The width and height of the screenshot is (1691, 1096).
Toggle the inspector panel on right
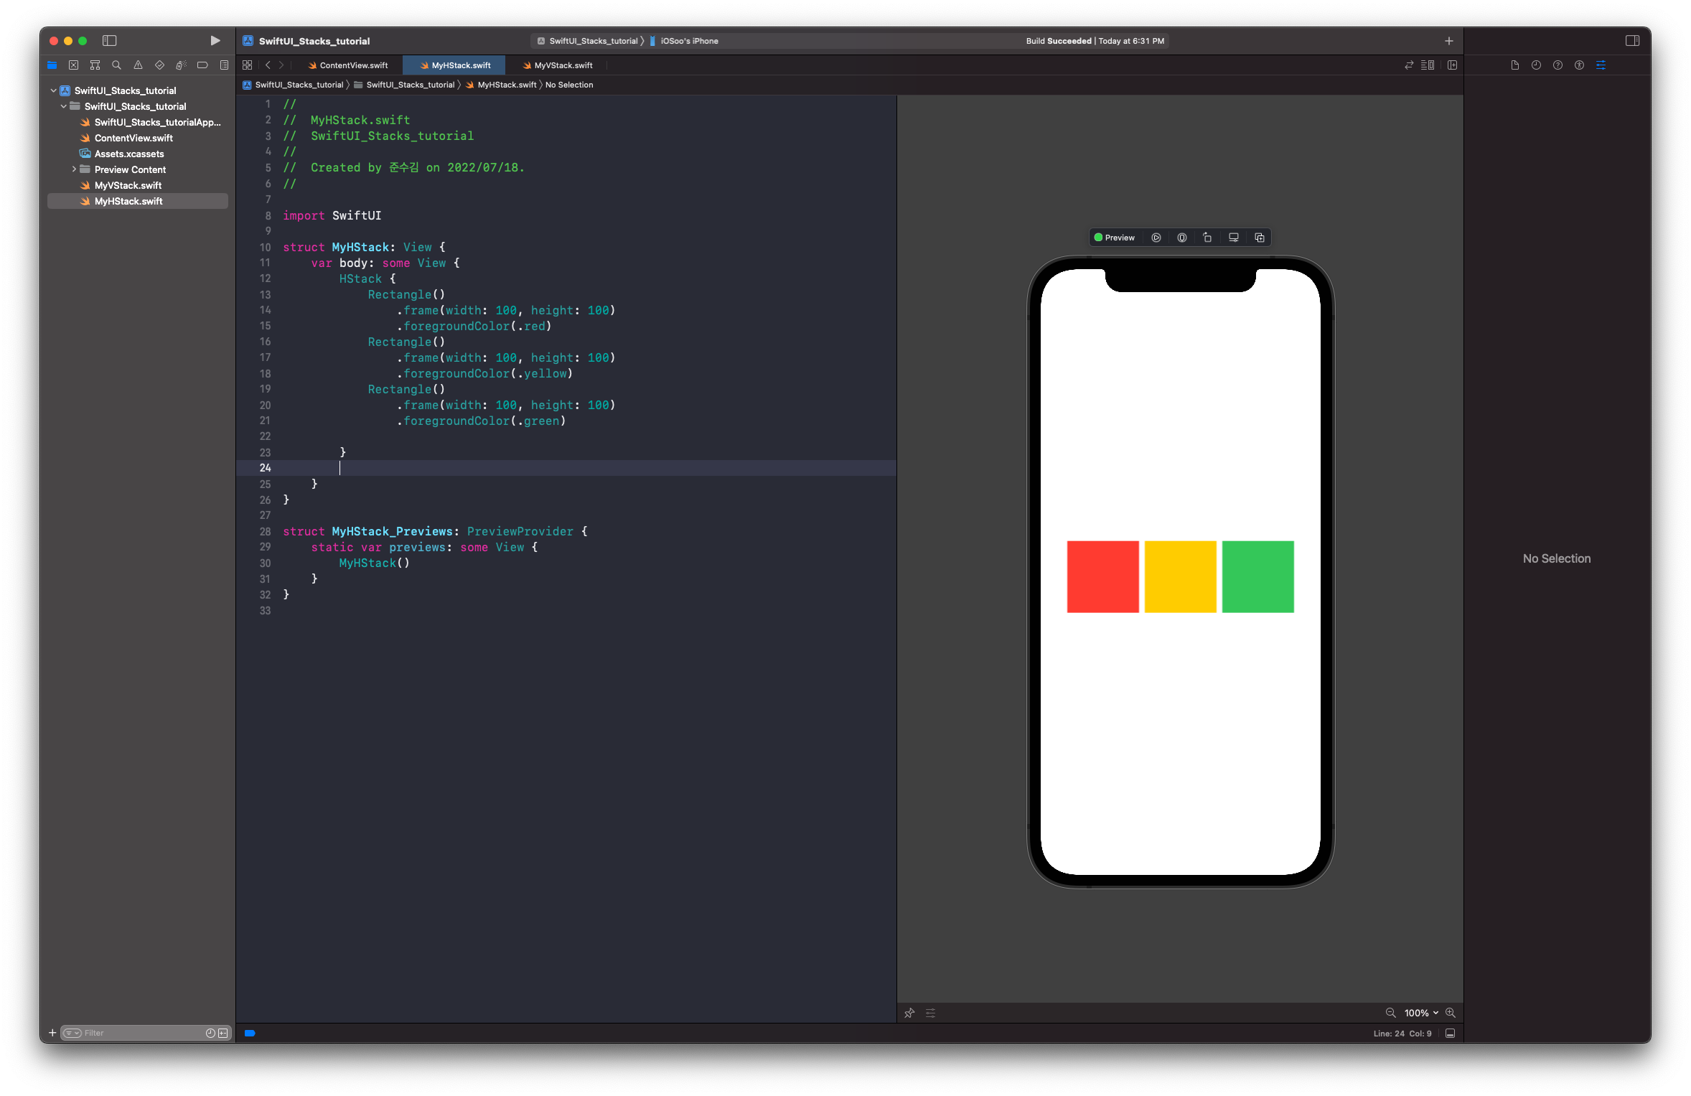[1632, 41]
